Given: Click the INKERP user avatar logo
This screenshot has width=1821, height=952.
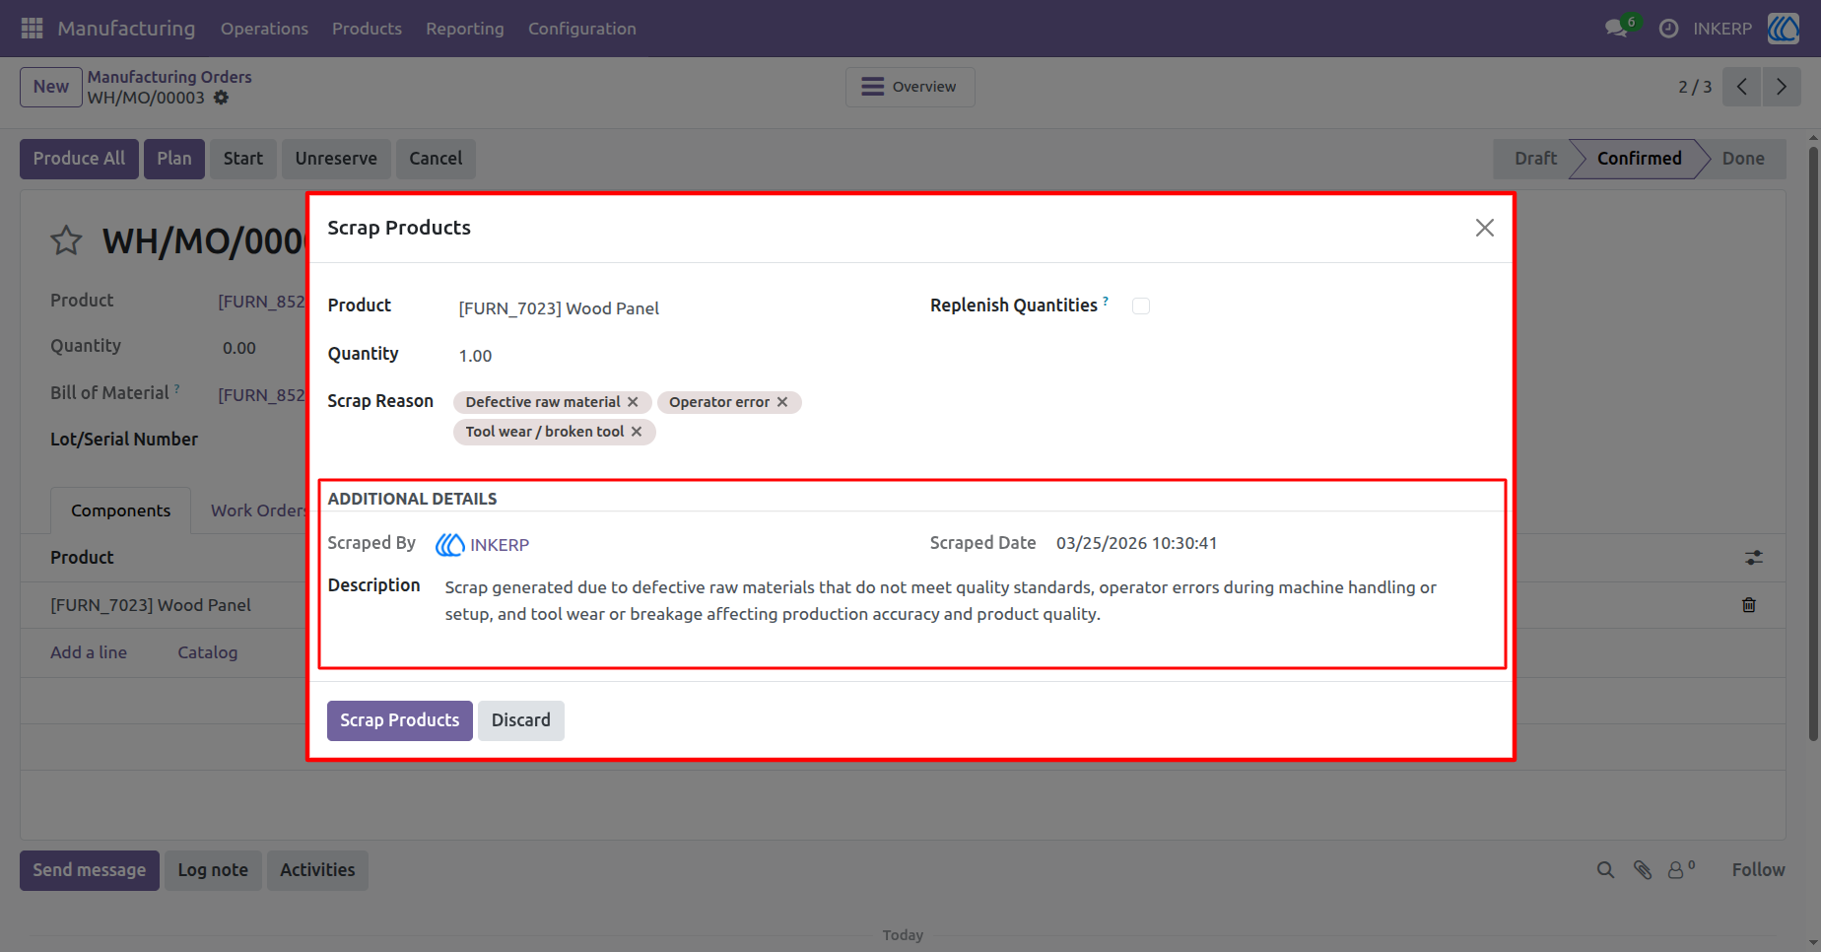Looking at the screenshot, I should point(1784,29).
